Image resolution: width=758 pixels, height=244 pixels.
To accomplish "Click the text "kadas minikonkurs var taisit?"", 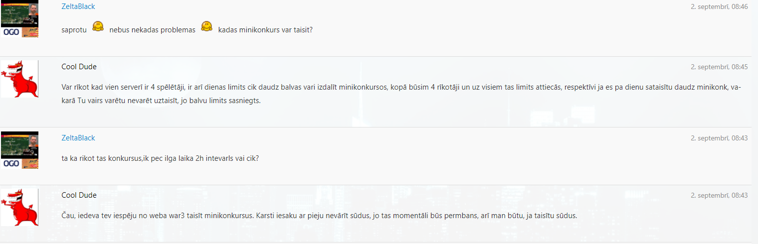I will coord(265,30).
